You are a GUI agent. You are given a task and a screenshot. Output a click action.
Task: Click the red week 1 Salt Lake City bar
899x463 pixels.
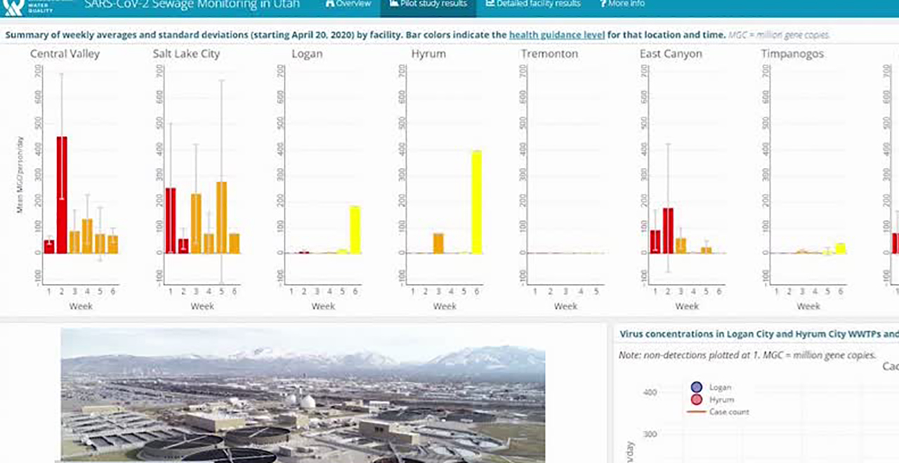point(171,221)
